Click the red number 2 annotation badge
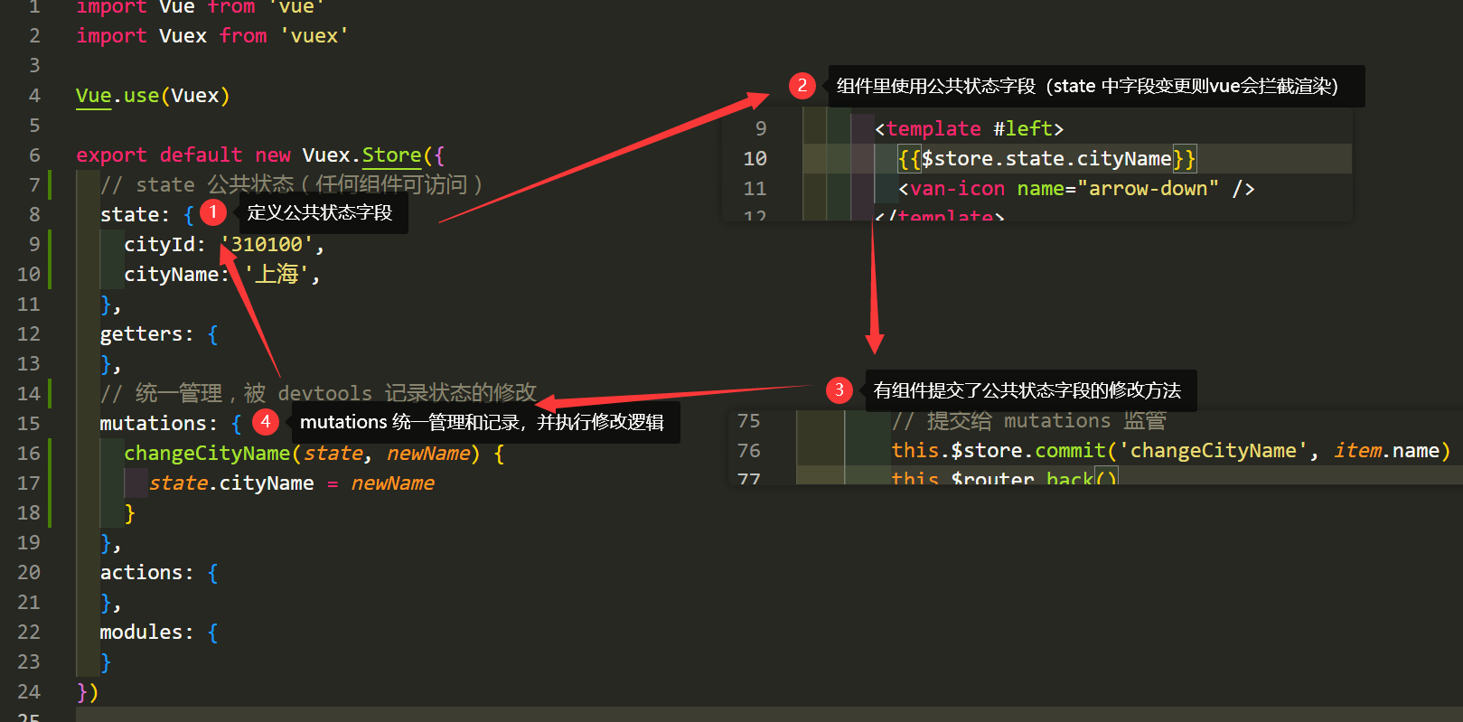The width and height of the screenshot is (1463, 722). [x=802, y=86]
